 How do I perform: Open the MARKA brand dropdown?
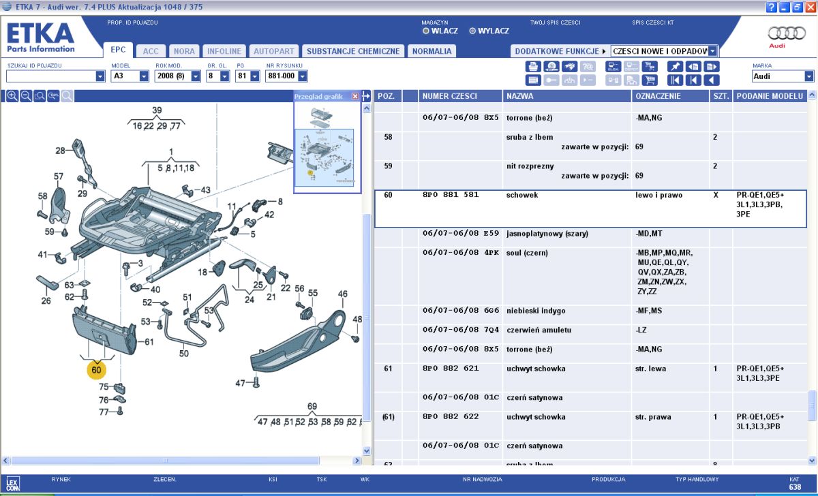(809, 76)
